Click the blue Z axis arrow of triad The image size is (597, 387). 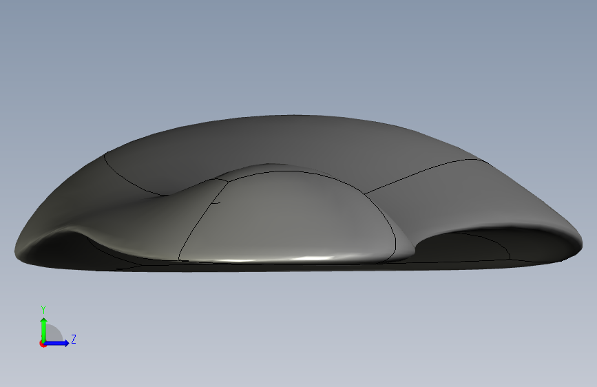[57, 343]
